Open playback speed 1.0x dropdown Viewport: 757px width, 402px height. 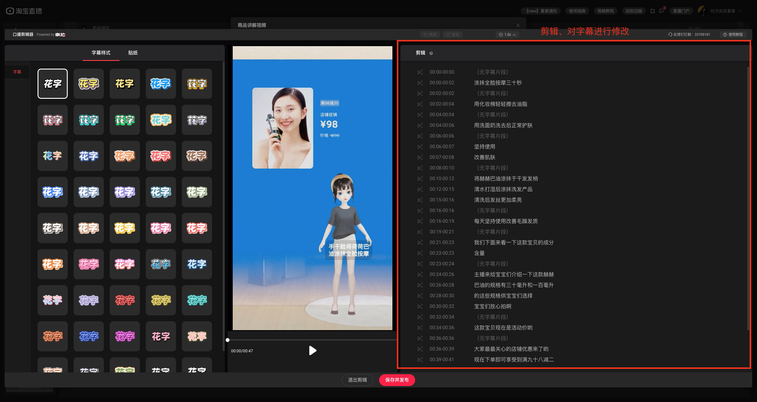pos(507,35)
